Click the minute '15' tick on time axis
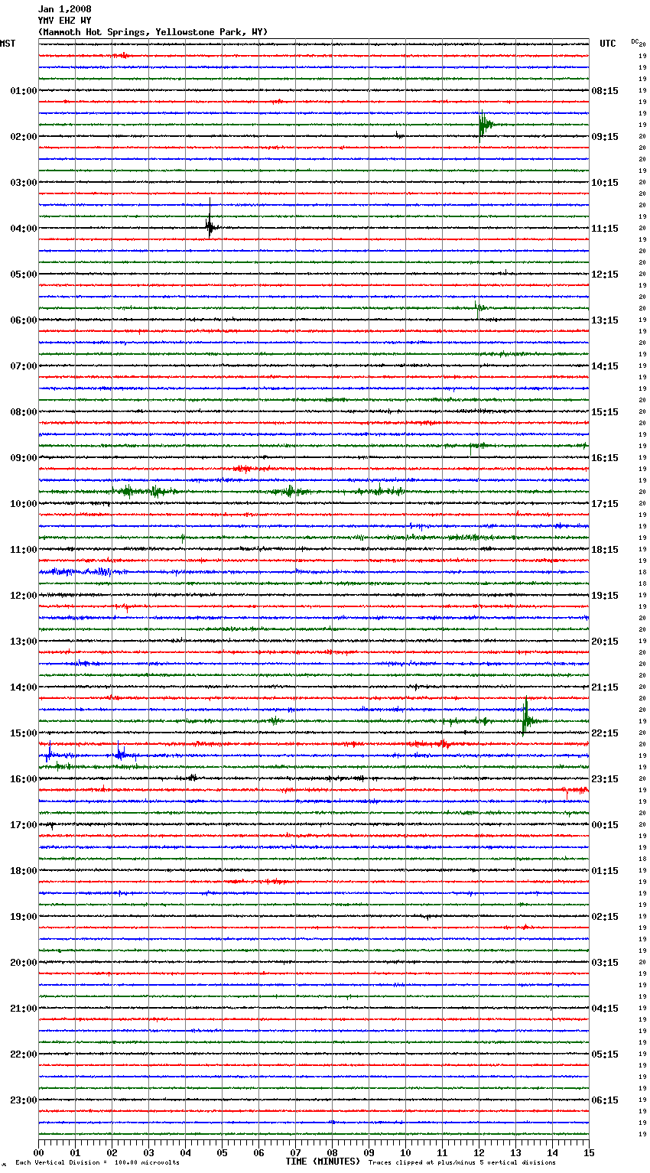Screen dimensions: 650x1173 [589, 1152]
